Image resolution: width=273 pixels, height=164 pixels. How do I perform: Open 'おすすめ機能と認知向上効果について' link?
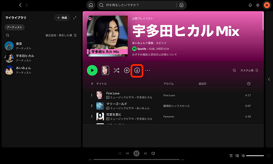click(x=154, y=55)
